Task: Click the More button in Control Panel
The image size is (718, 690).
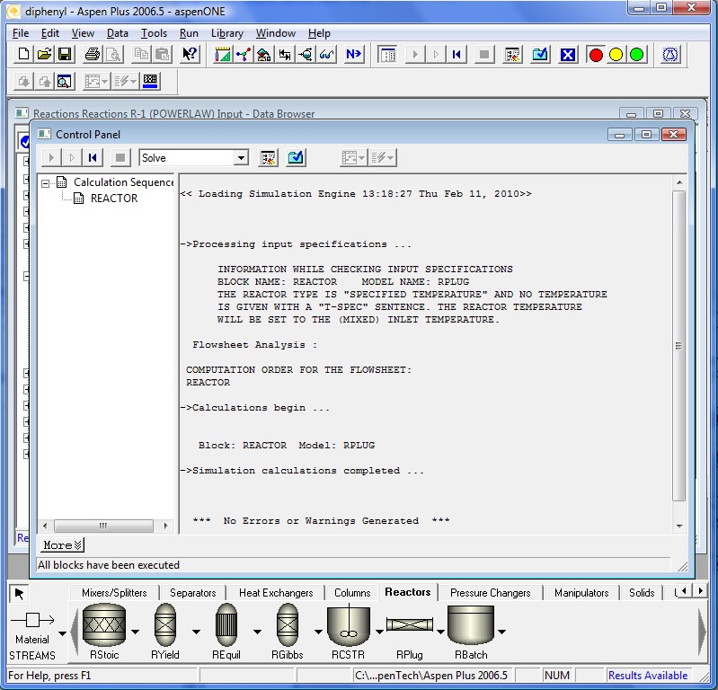Action: pos(63,545)
